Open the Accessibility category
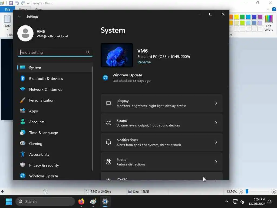Viewport: 277px width, 208px height. pos(55,154)
